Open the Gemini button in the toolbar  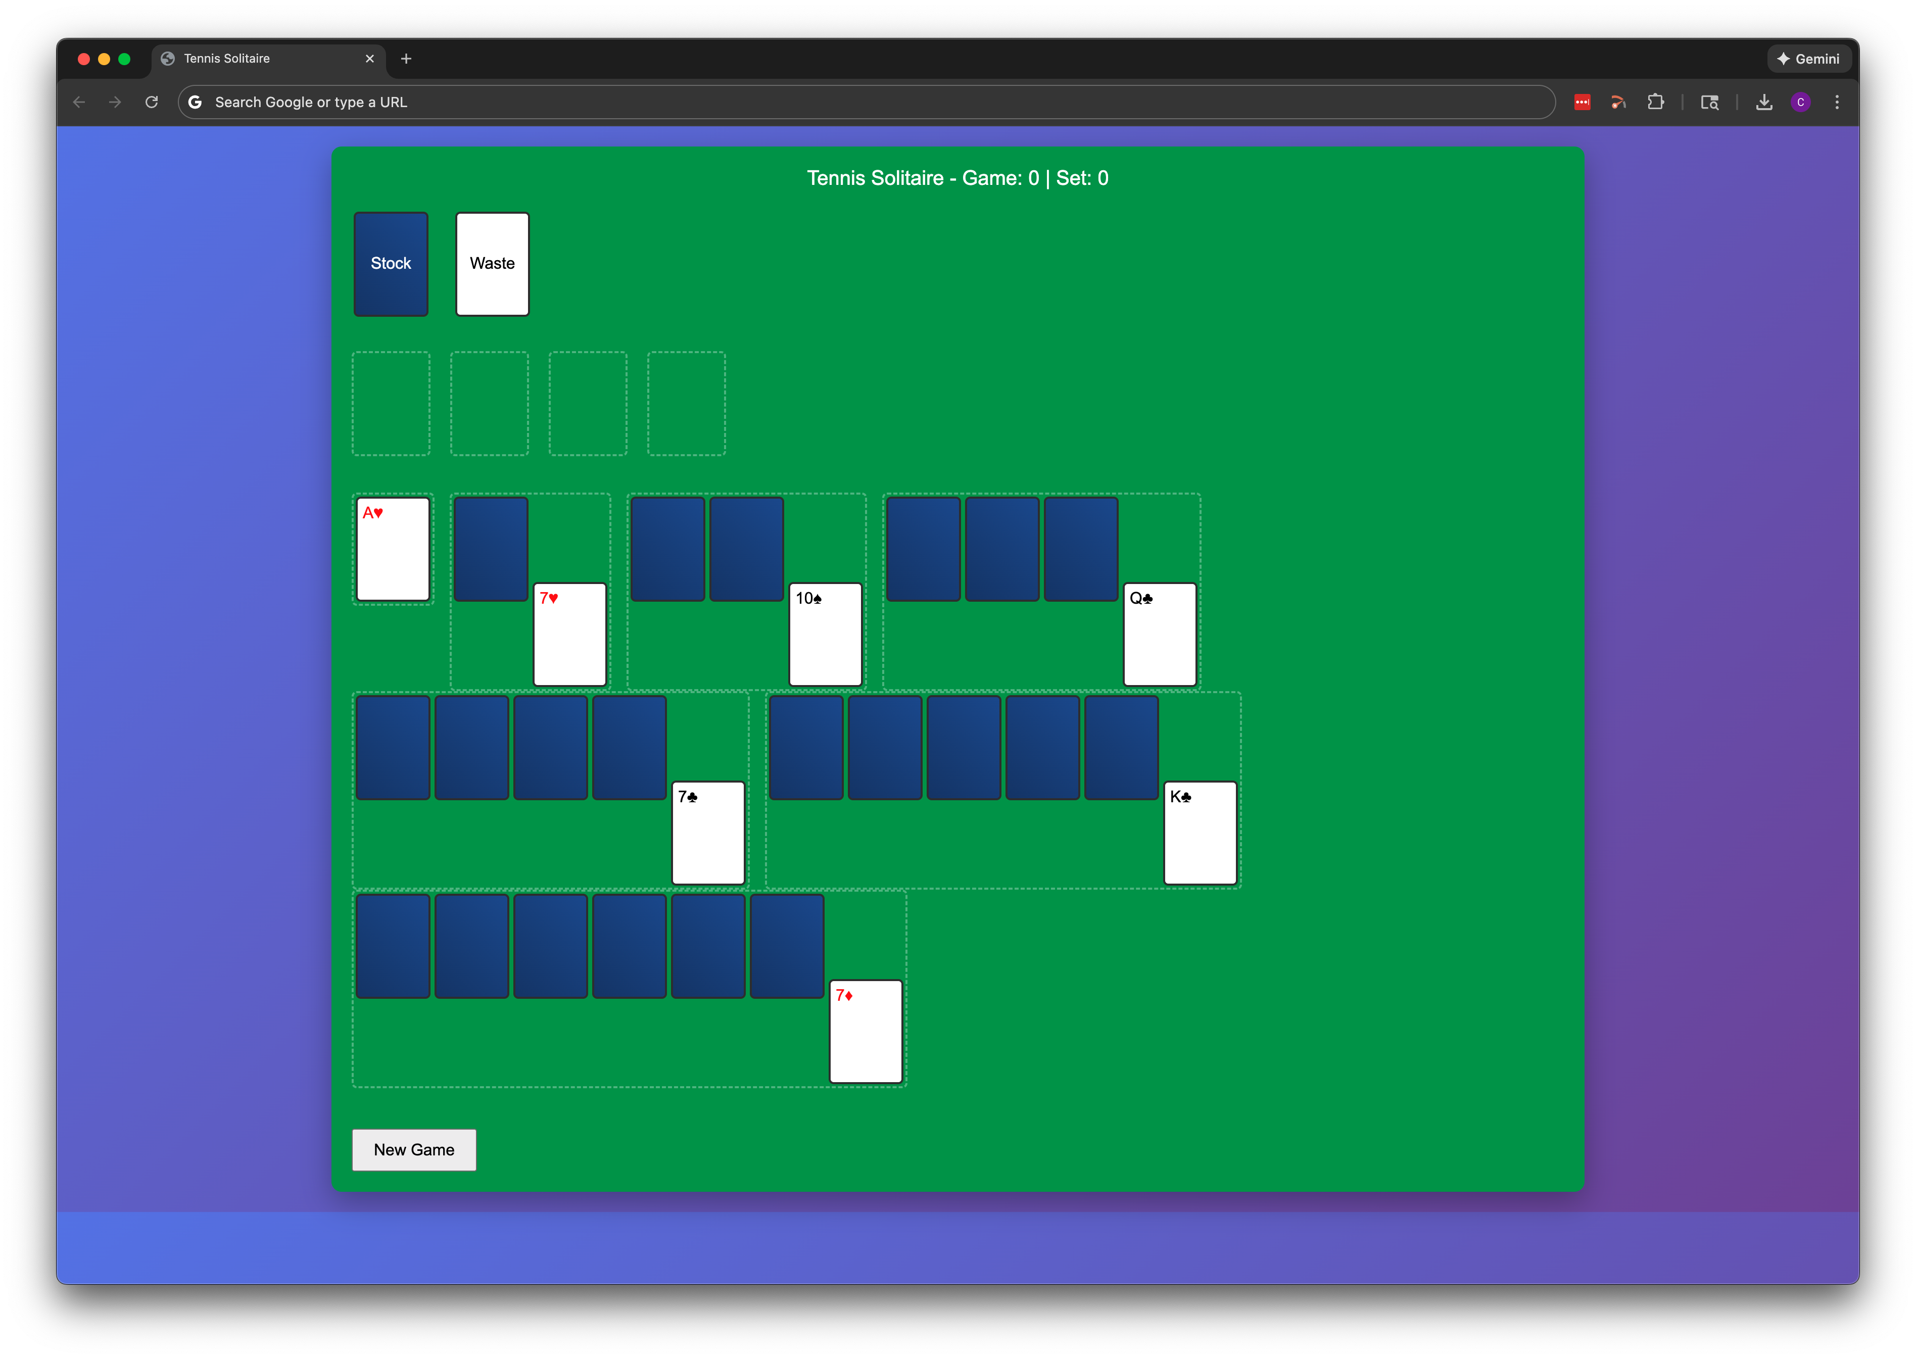1809,59
